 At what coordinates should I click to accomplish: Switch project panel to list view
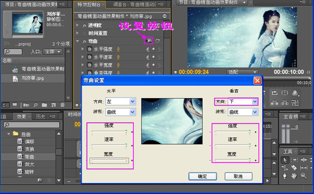tap(6, 105)
